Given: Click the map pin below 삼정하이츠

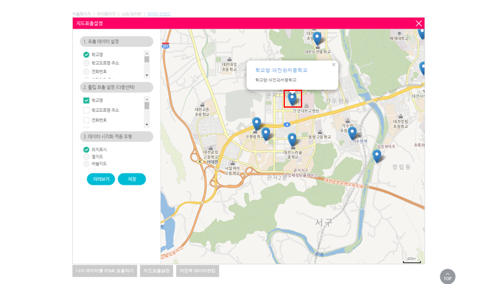Looking at the screenshot, I should tap(377, 156).
